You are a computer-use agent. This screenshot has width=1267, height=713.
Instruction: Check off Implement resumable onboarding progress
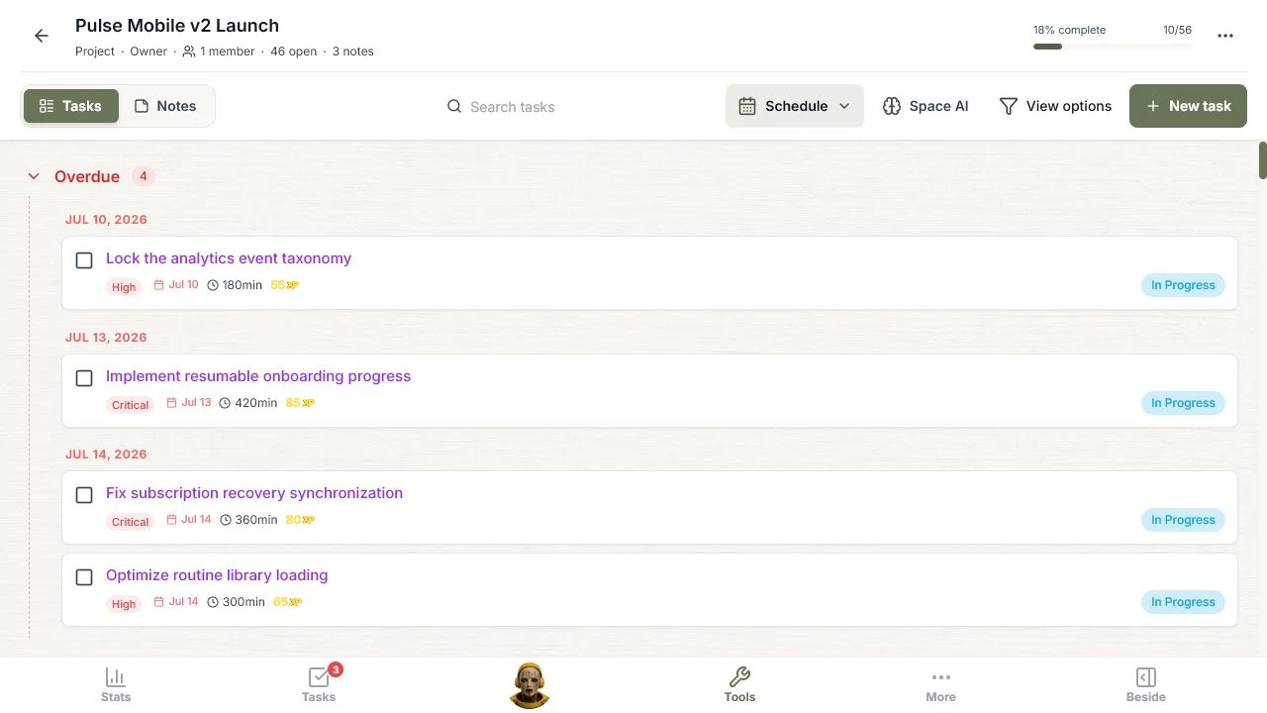pos(84,378)
